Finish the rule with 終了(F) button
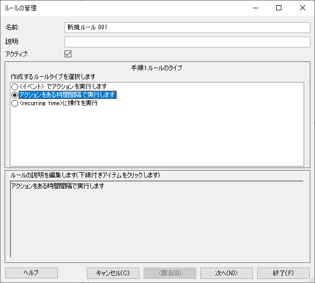Image resolution: width=315 pixels, height=283 pixels. pos(283,273)
